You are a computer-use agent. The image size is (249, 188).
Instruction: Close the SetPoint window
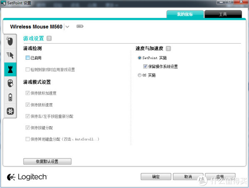[241, 2]
